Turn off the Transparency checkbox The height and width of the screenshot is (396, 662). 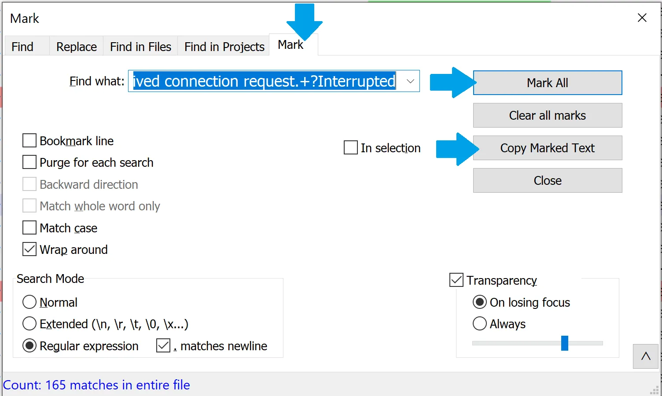pos(456,280)
